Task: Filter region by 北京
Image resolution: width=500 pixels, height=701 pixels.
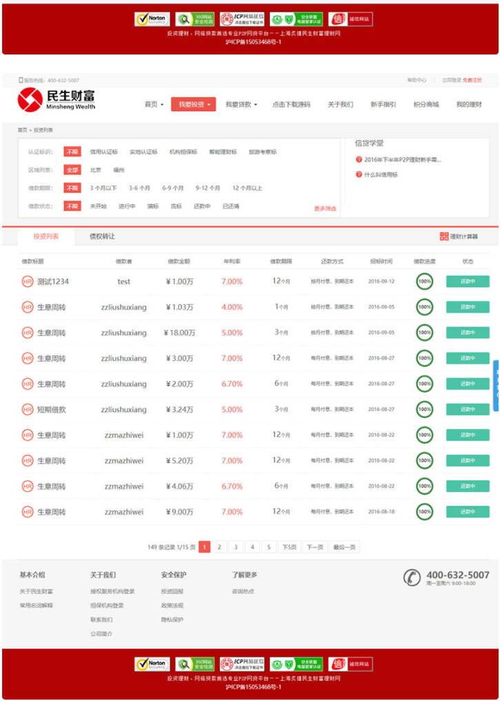Action: 96,170
